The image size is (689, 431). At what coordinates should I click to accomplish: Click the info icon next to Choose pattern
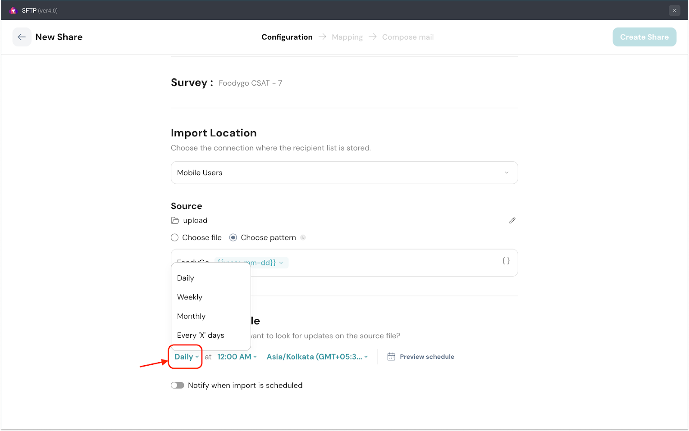(303, 238)
